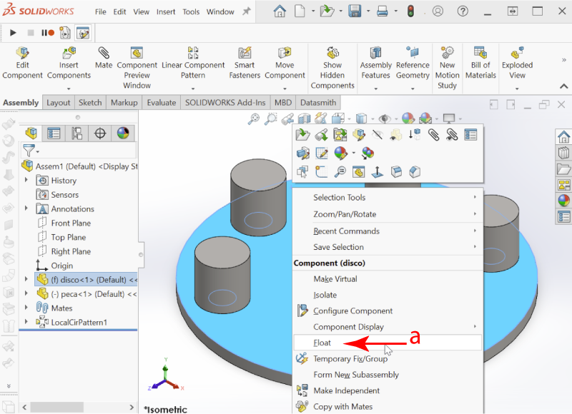Click Show Hidden Components

pyautogui.click(x=332, y=68)
